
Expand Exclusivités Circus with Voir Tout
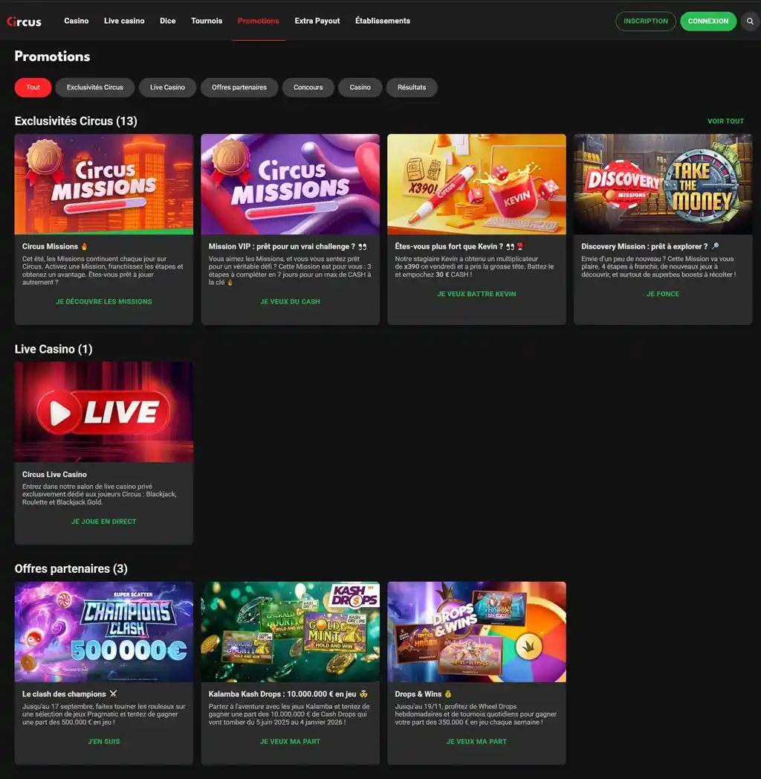(x=725, y=121)
